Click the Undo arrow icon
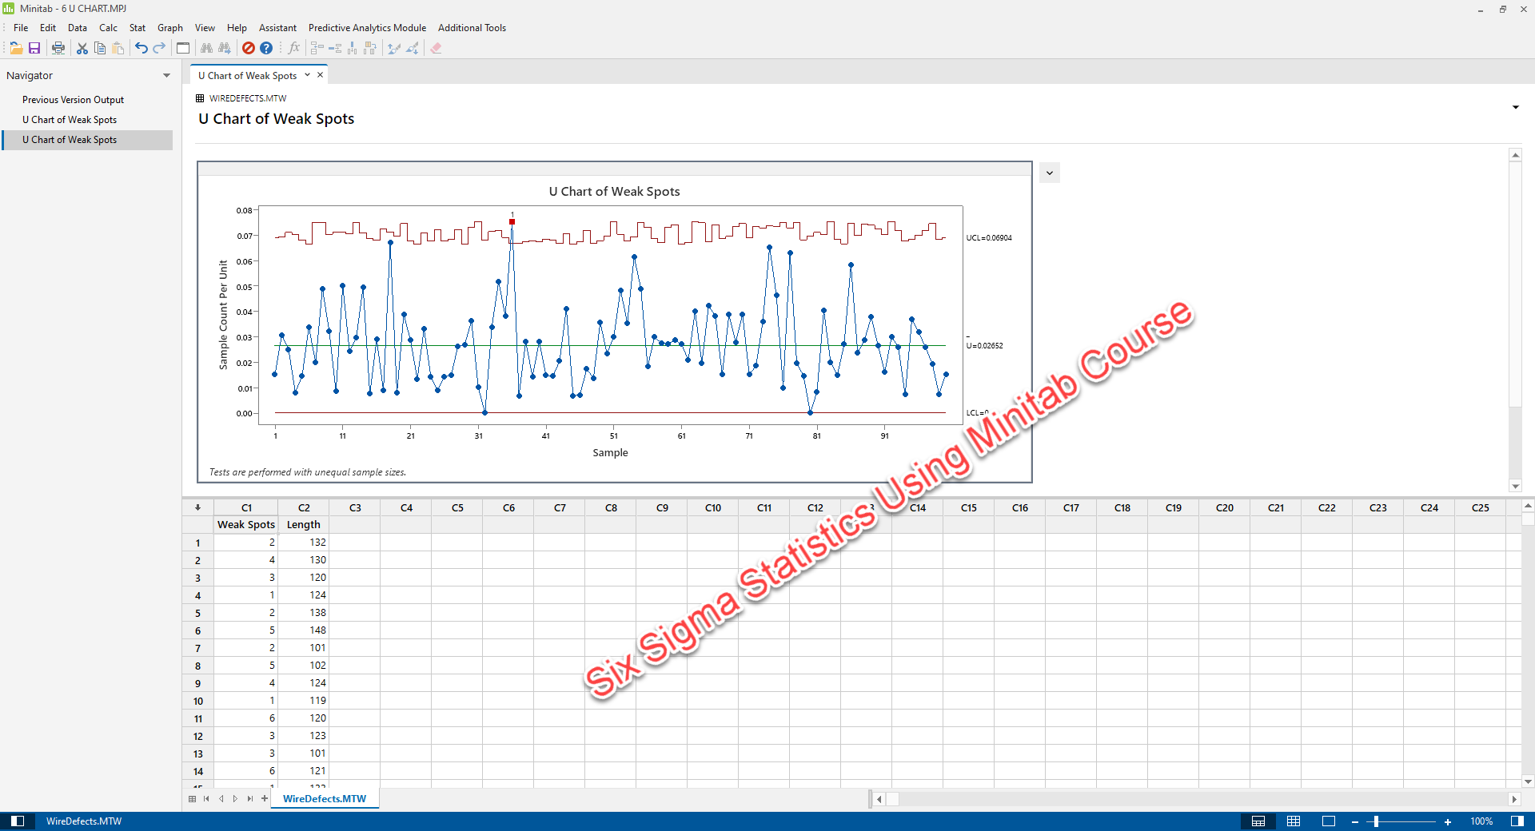This screenshot has width=1535, height=831. tap(141, 48)
